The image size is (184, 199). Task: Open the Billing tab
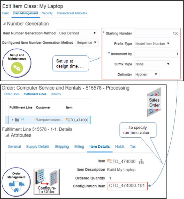pyautogui.click(x=79, y=147)
